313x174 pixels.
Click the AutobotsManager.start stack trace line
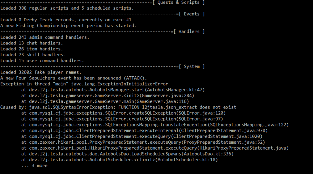click(x=113, y=90)
